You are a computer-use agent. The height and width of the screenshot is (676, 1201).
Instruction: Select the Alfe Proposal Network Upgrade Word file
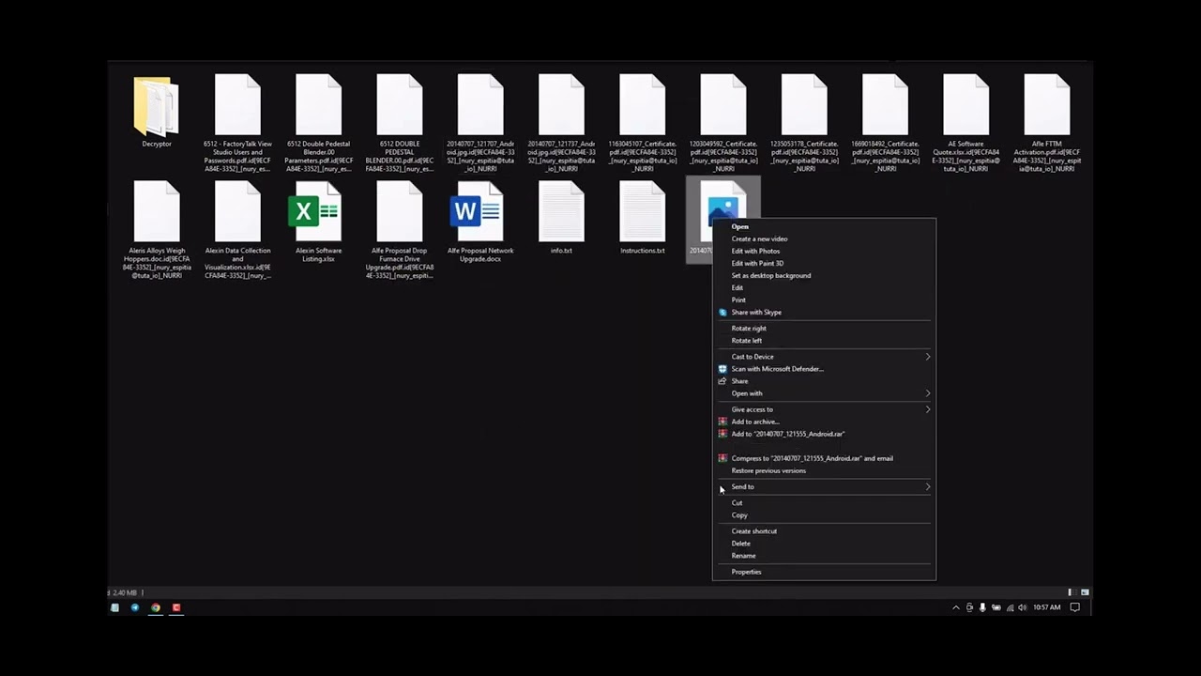(480, 222)
